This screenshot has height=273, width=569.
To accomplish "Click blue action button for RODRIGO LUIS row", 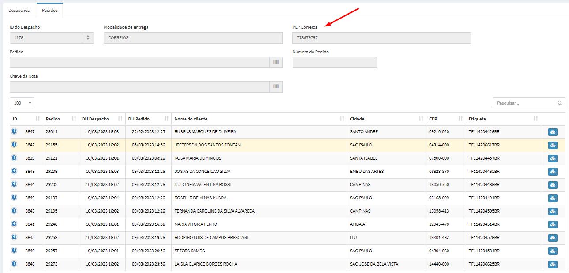I will [x=553, y=238].
